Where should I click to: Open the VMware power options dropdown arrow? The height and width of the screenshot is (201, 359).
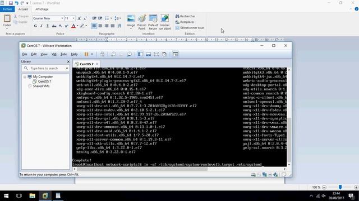(x=92, y=54)
